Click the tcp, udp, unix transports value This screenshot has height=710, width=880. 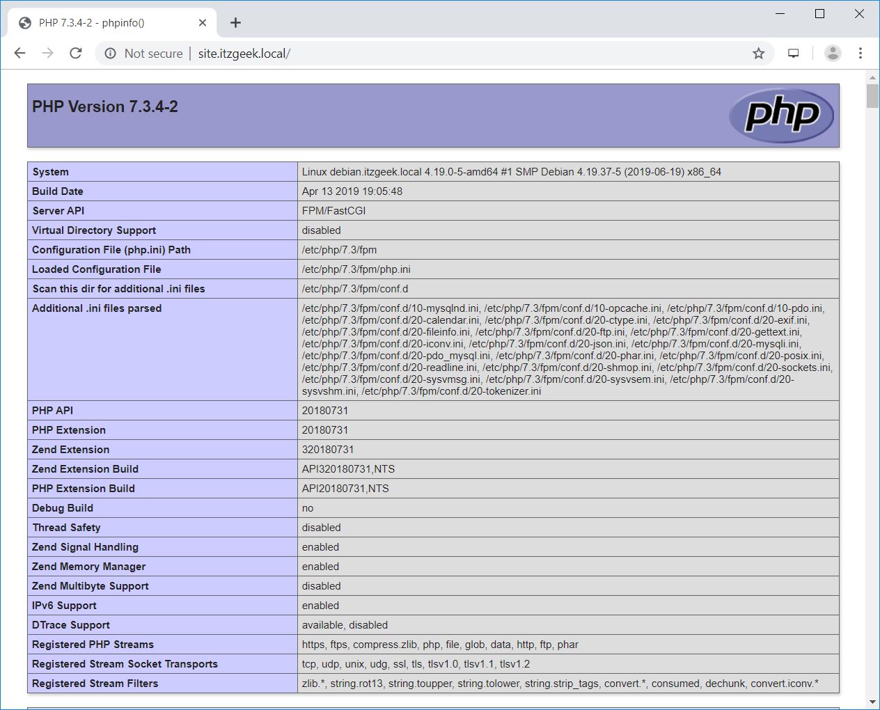pos(416,664)
